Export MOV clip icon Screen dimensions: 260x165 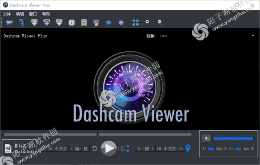click(x=59, y=22)
